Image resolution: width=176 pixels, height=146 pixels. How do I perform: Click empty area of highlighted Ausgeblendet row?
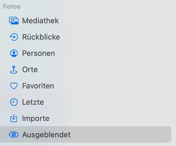(122, 135)
